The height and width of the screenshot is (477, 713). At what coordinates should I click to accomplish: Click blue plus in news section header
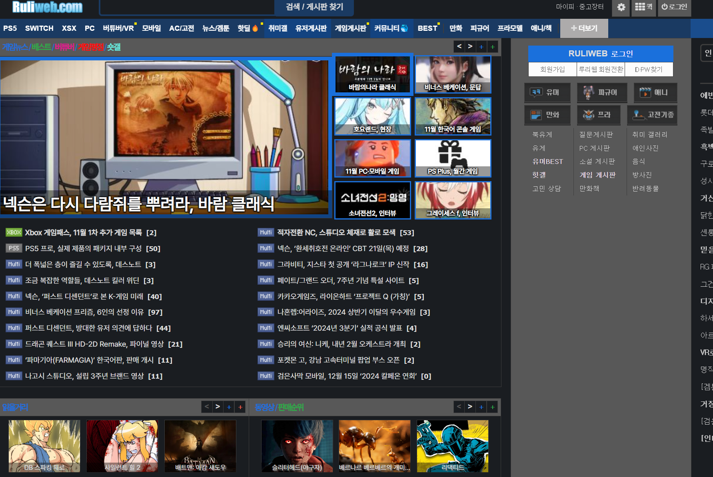(x=481, y=47)
